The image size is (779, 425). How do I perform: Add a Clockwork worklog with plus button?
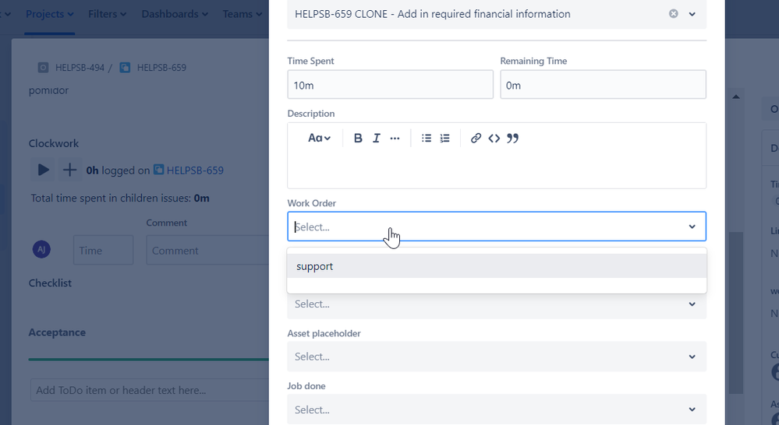(x=69, y=170)
